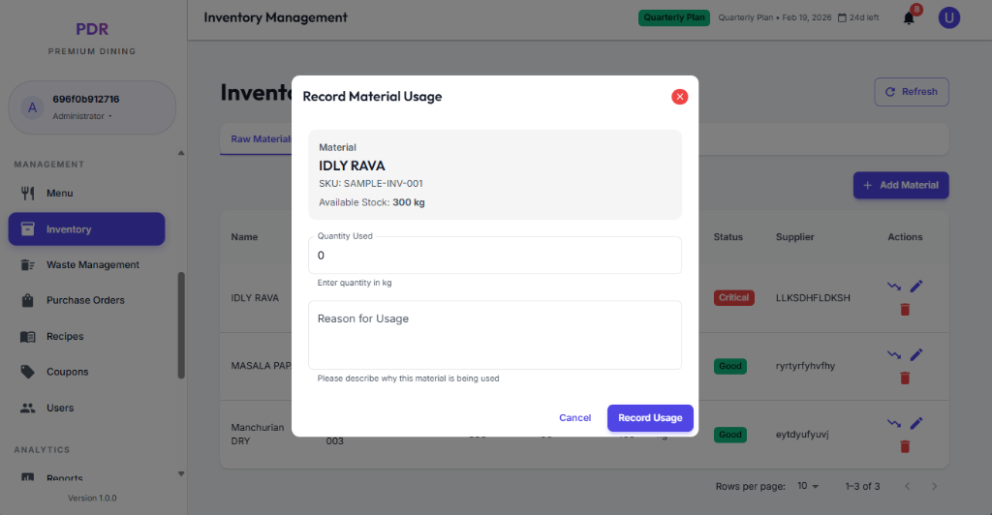Screen dimensions: 992x515
Task: Open Coupons from sidebar
Action: [67, 372]
